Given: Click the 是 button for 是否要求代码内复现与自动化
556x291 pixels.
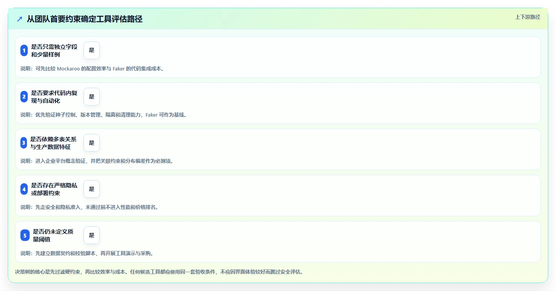Looking at the screenshot, I should click(92, 97).
